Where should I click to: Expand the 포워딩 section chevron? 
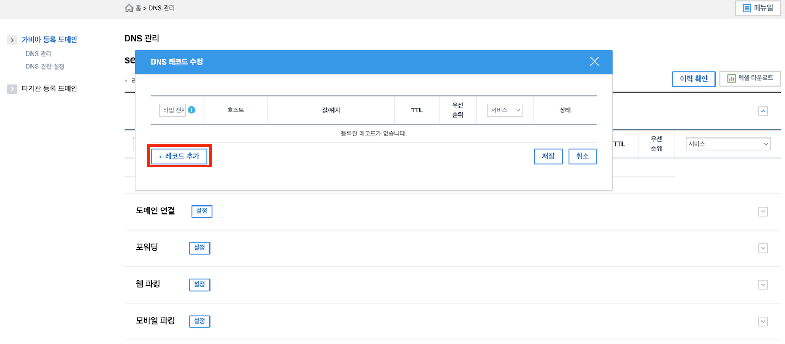(763, 248)
